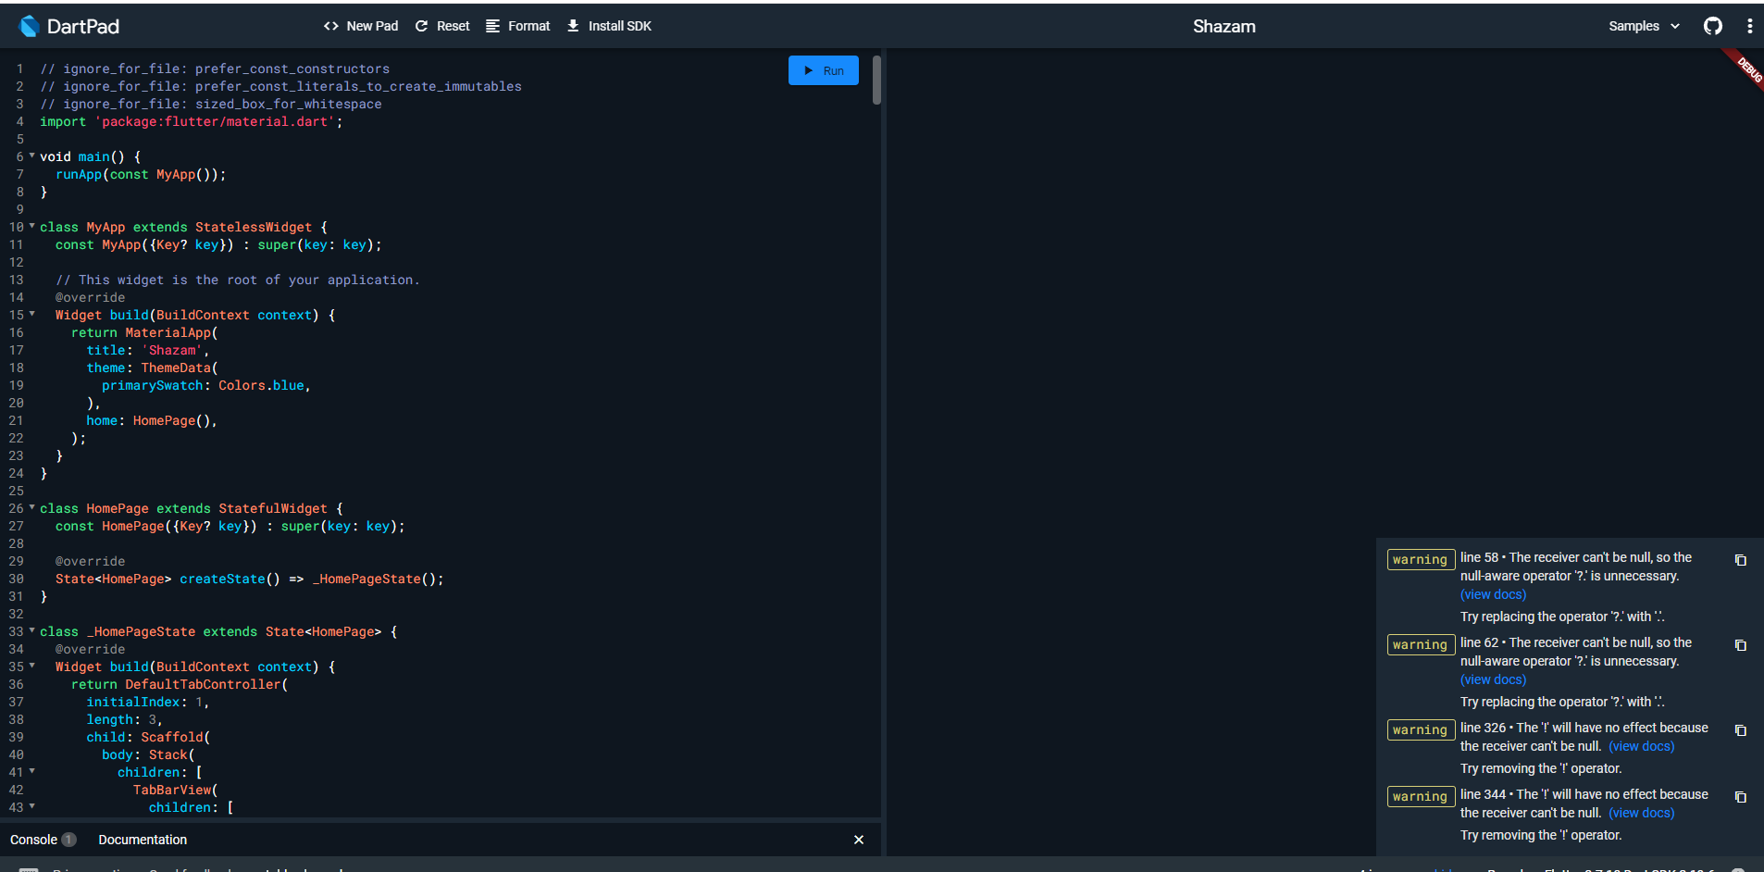
Task: Click the home: HomePage() code line
Action: click(152, 420)
